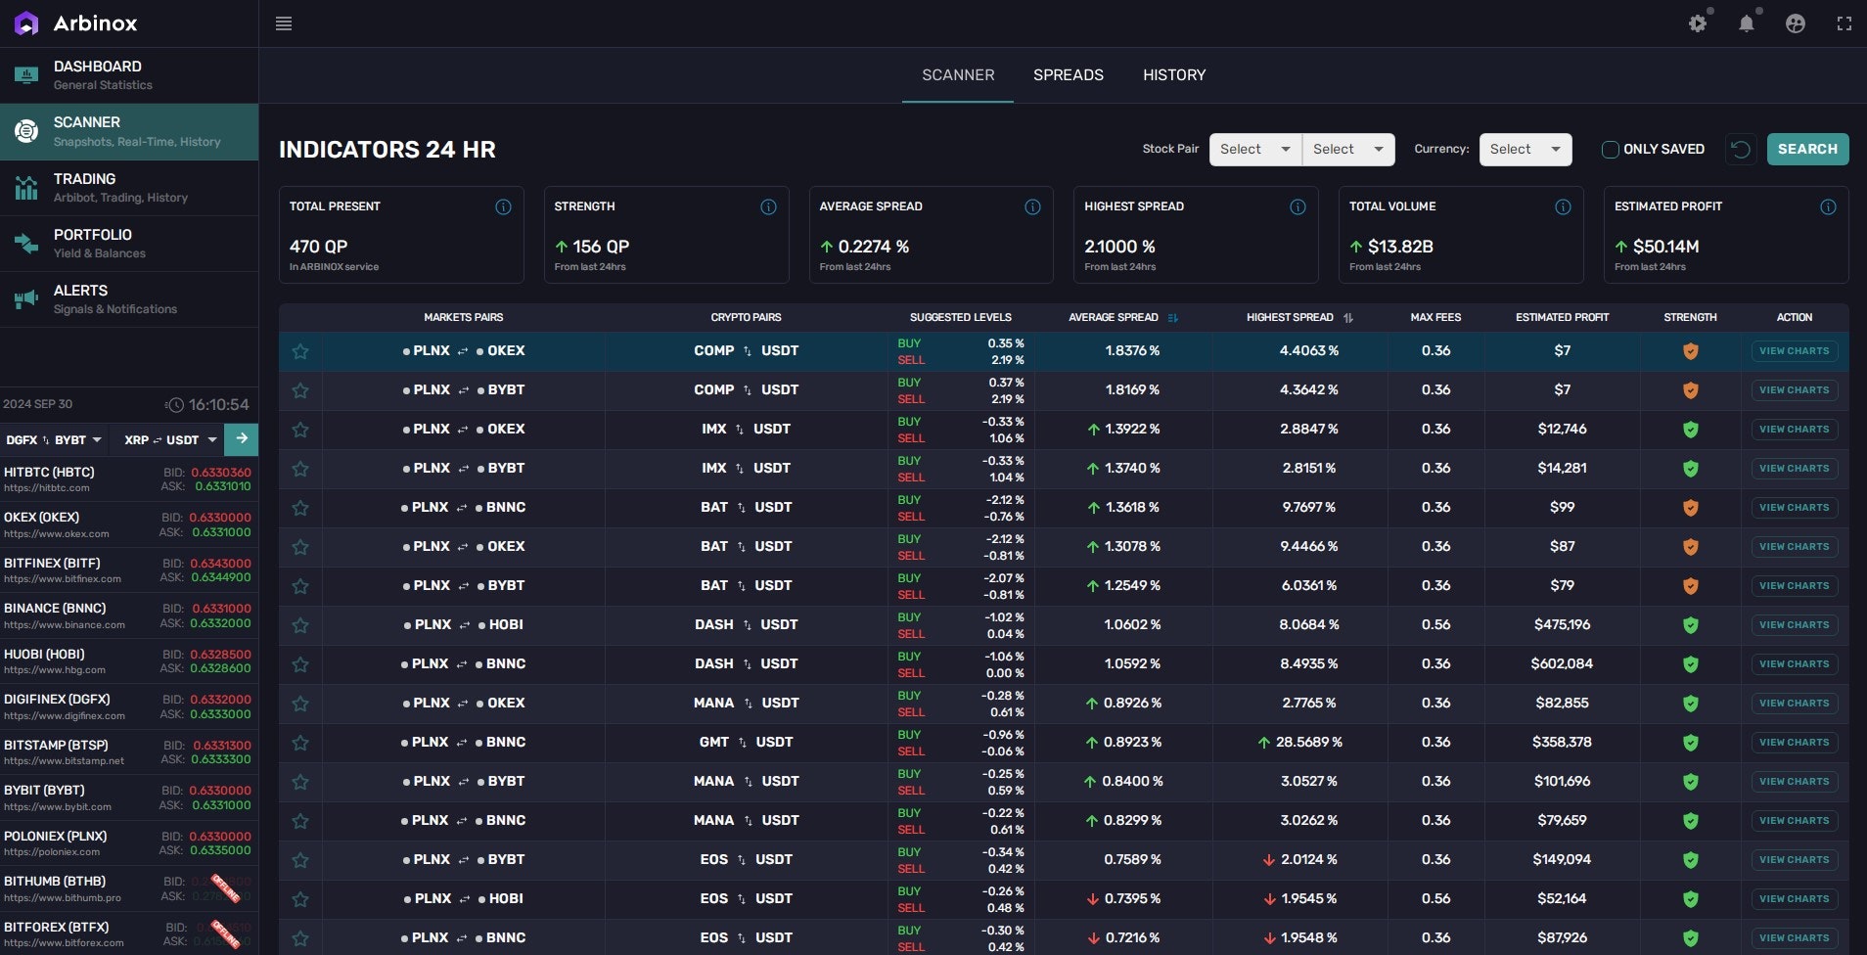Image resolution: width=1867 pixels, height=955 pixels.
Task: Click the MARKETS PAIRS column header
Action: tap(464, 317)
